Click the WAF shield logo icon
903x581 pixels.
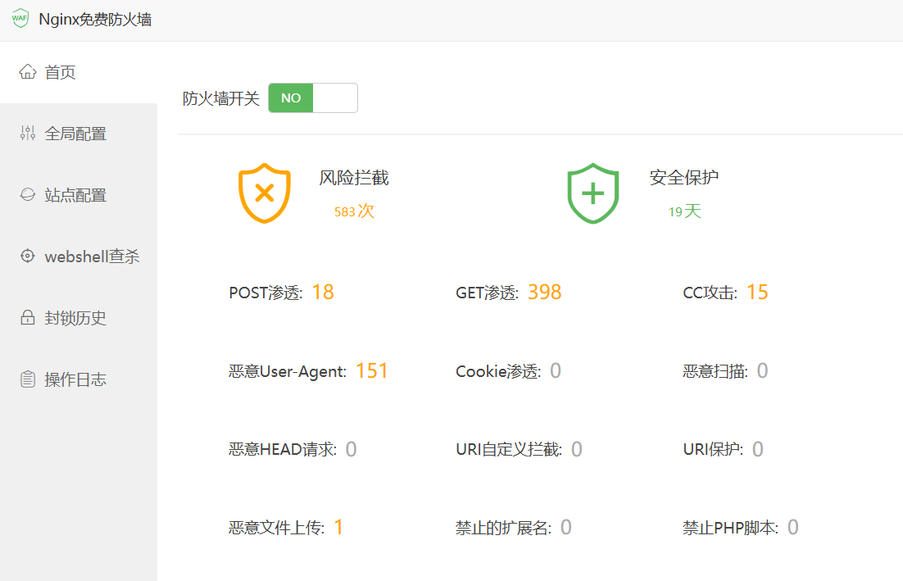20,20
